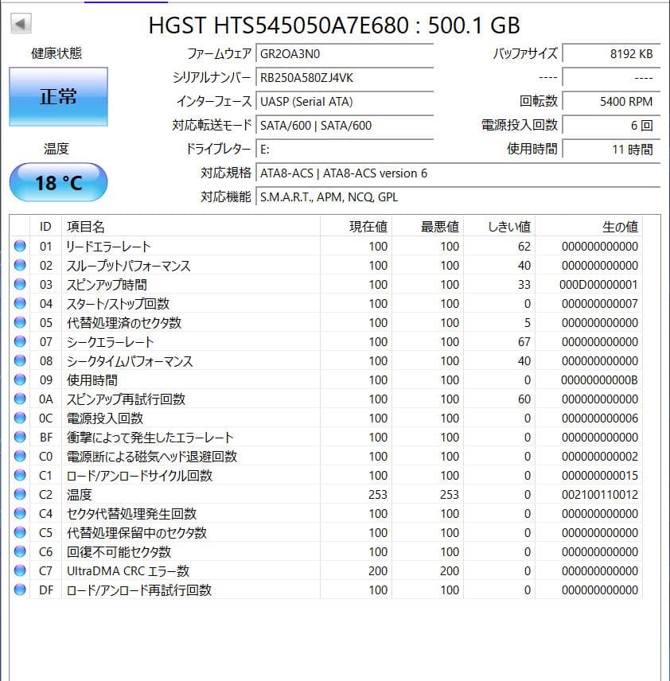This screenshot has height=681, width=670.
Task: Expand the 対応転送モード field
Action: click(342, 125)
